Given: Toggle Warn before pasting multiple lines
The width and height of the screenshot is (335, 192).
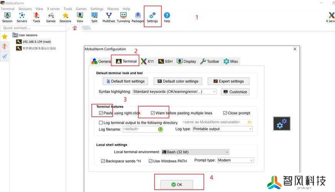Looking at the screenshot, I should [x=153, y=113].
